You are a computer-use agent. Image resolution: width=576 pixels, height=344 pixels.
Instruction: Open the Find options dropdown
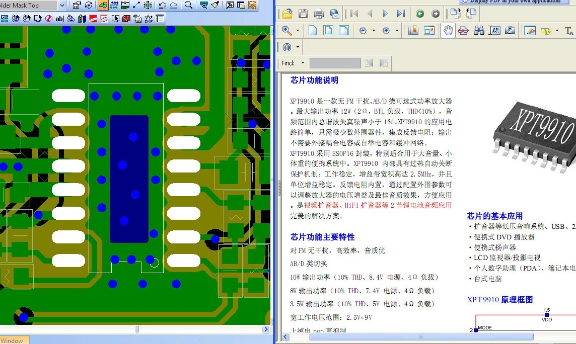click(x=303, y=63)
